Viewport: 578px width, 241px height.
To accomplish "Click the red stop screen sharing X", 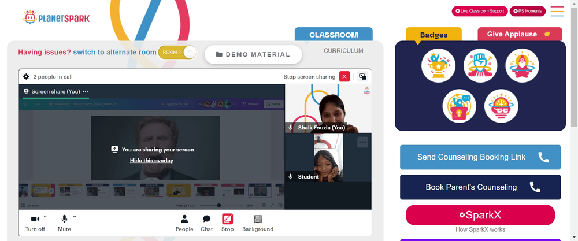I will pos(344,77).
